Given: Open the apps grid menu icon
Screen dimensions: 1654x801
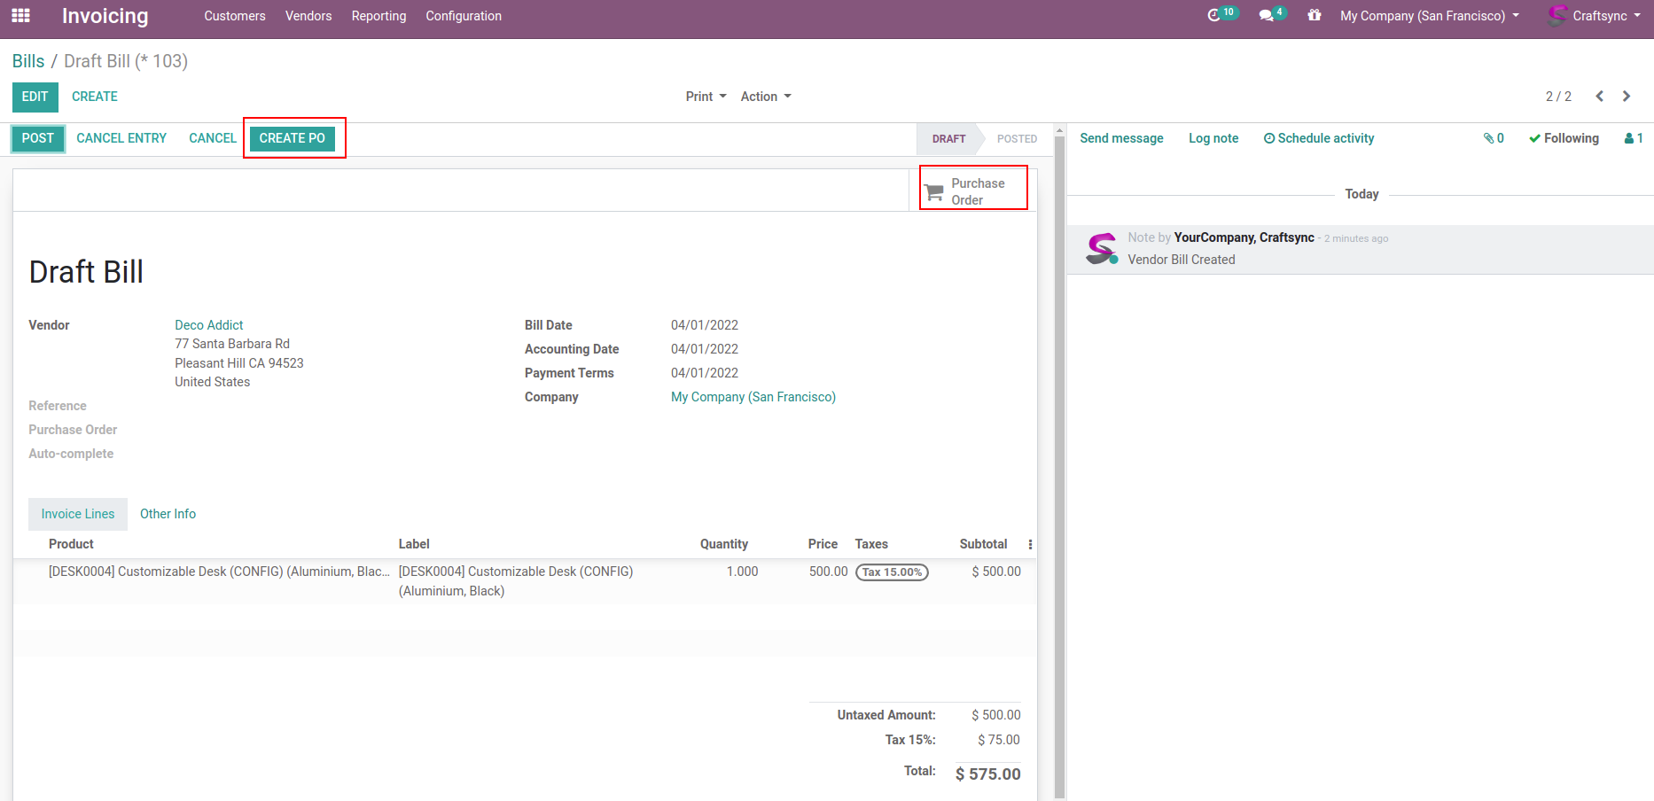Looking at the screenshot, I should pos(20,16).
